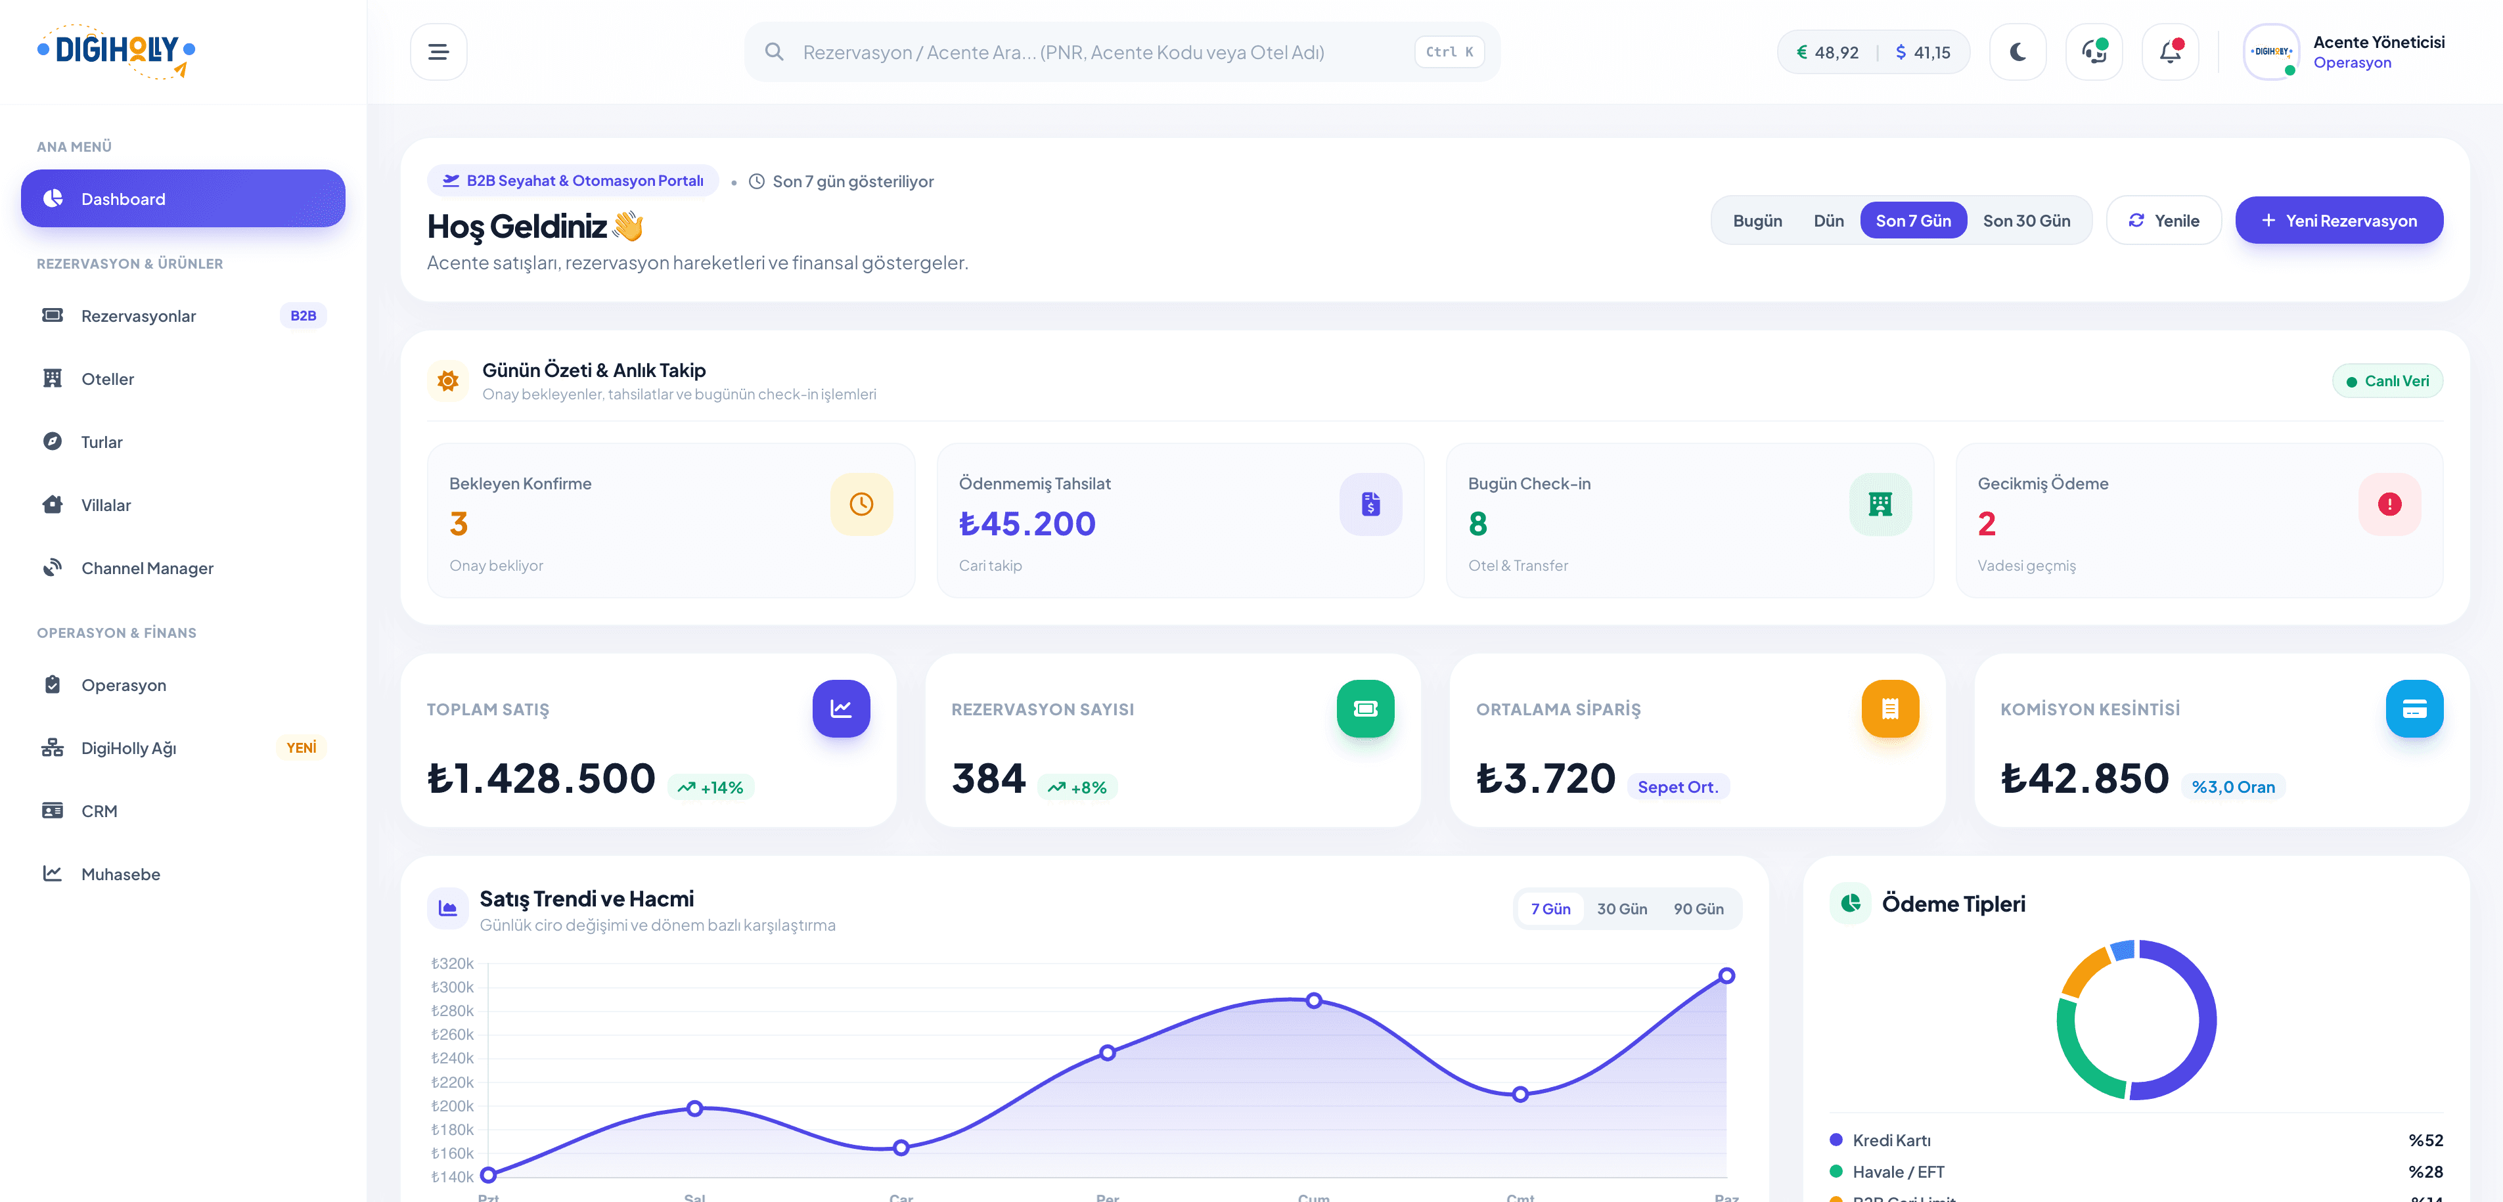Image resolution: width=2503 pixels, height=1202 pixels.
Task: Focus the Rezervasyon / Acente search field
Action: coord(1122,51)
